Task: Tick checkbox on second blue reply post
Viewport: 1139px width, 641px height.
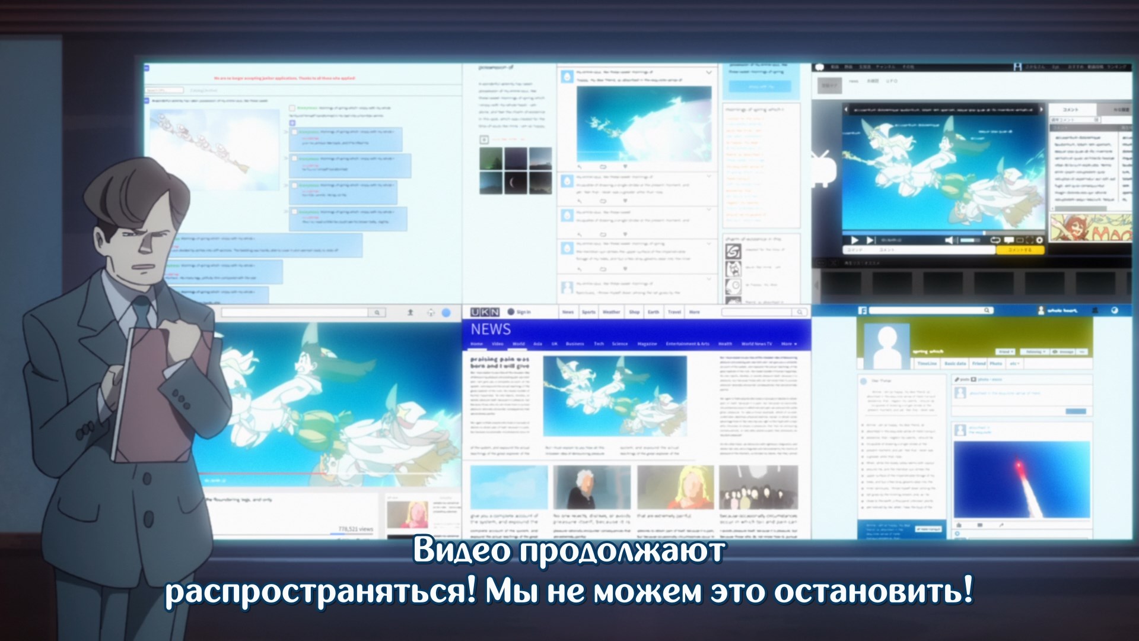Action: (294, 158)
